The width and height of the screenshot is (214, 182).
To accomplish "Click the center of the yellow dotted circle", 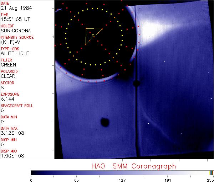I will coord(94,37).
